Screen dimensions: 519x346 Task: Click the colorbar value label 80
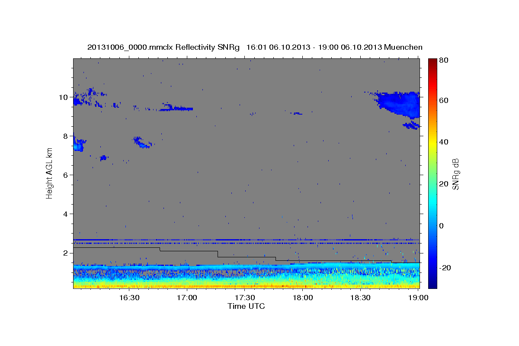443,61
